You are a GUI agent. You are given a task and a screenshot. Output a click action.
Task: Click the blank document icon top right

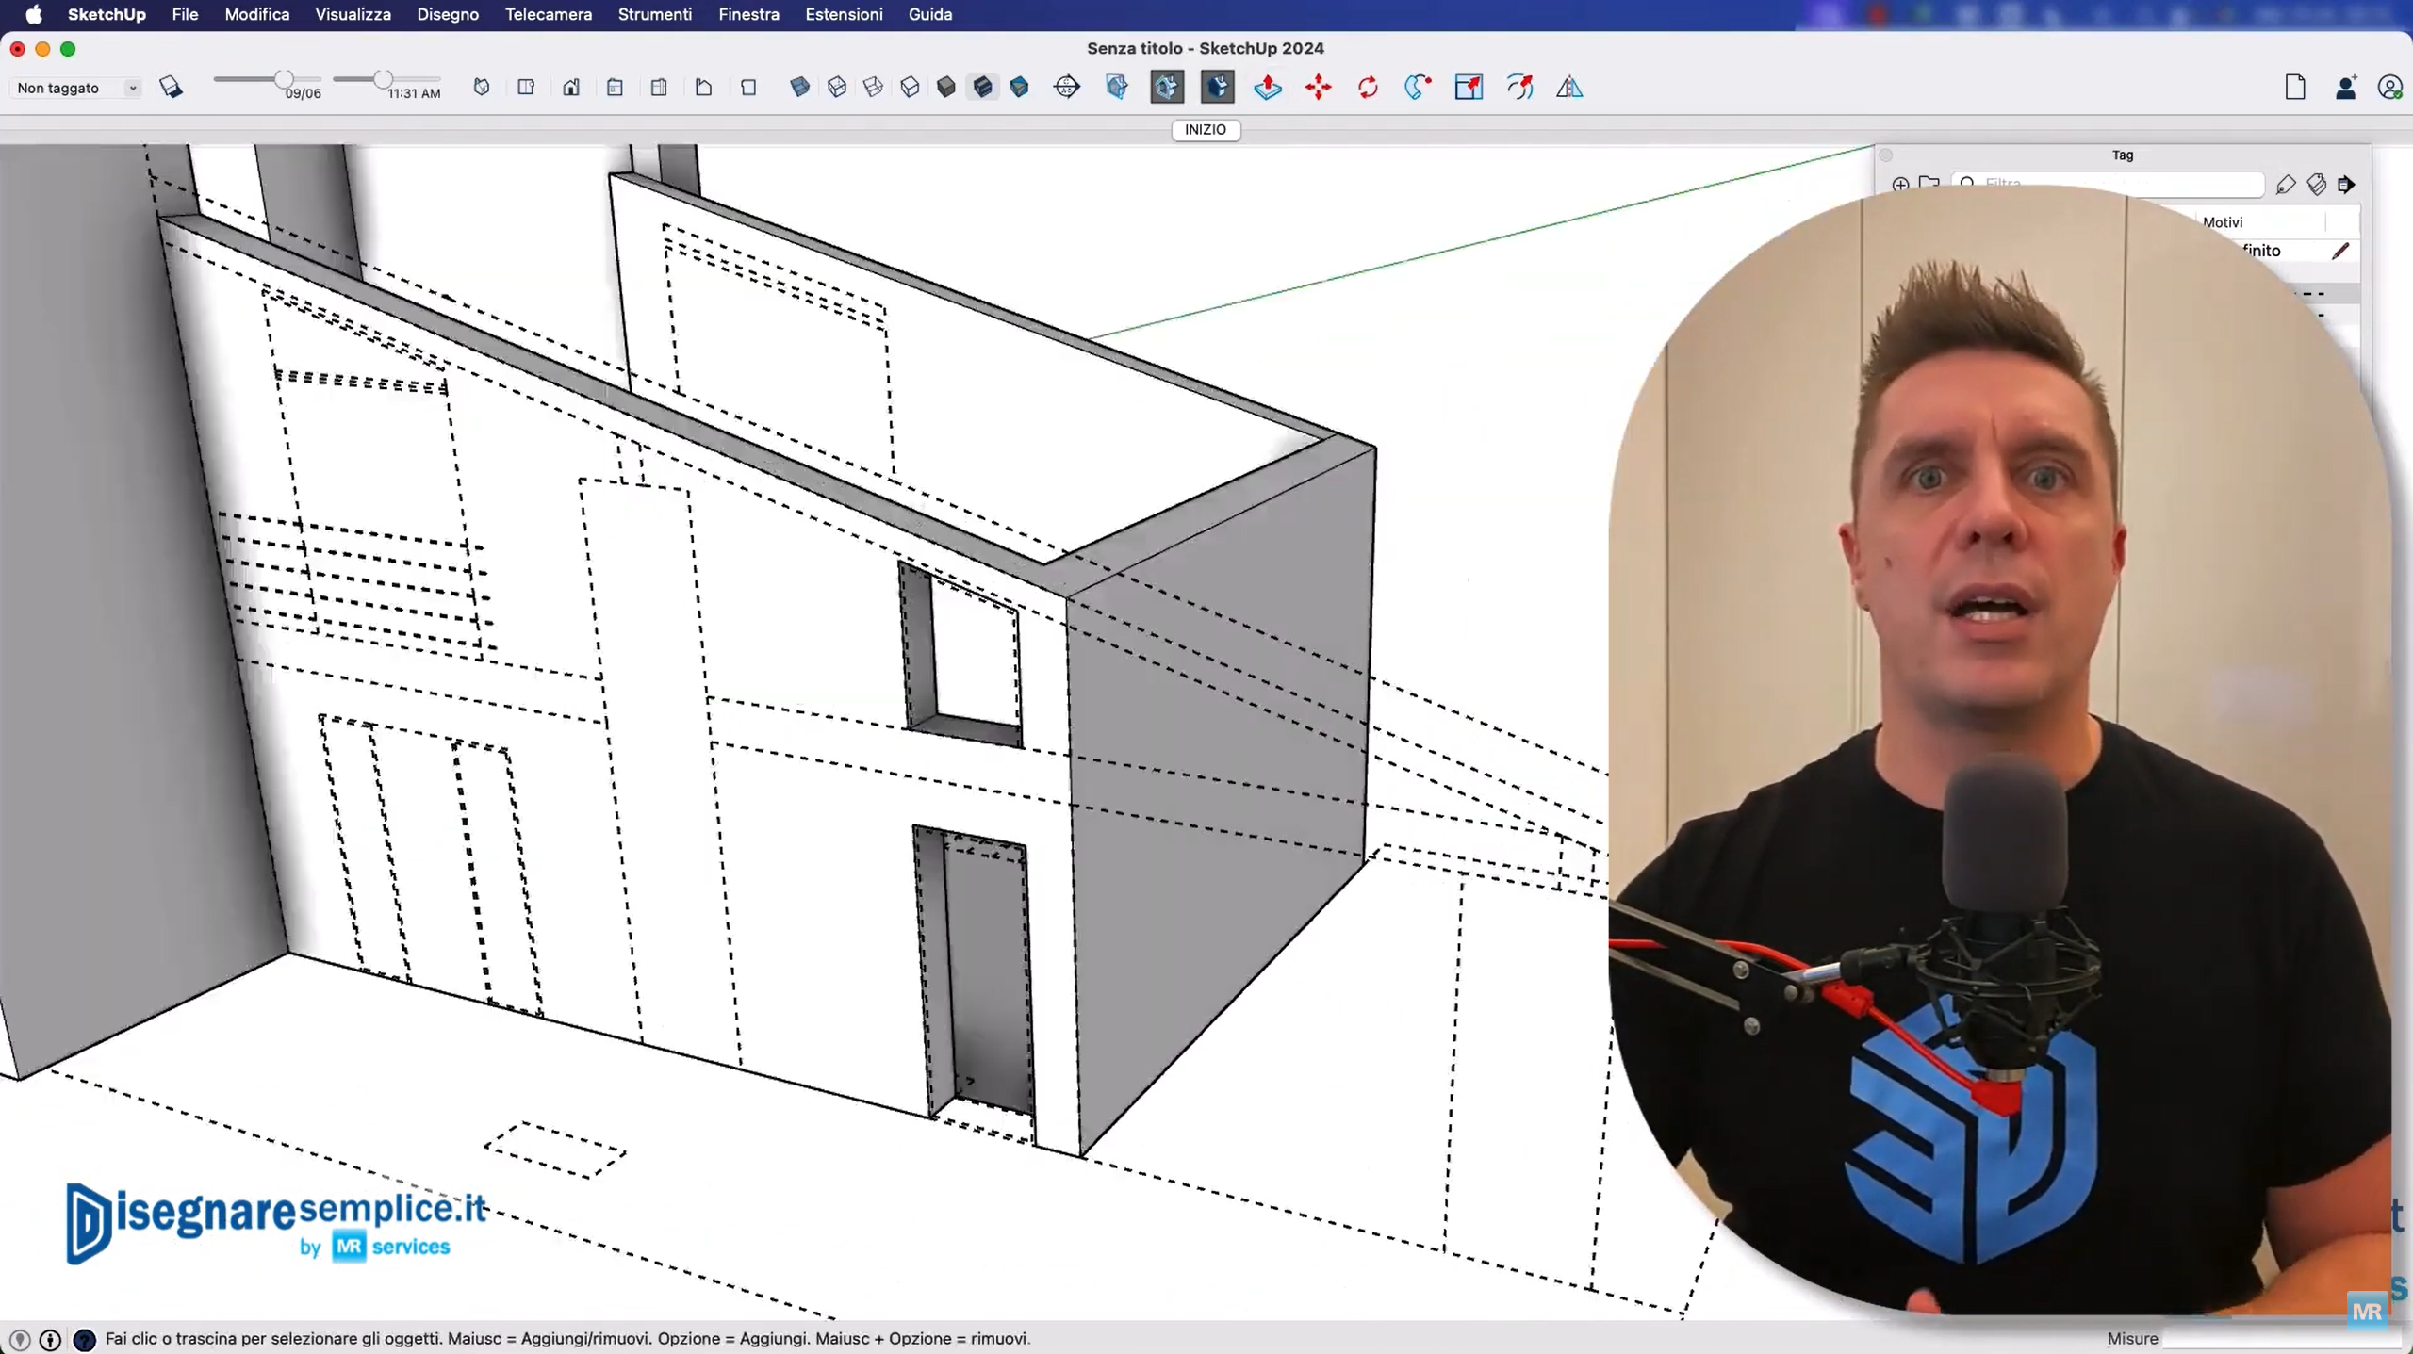click(x=2295, y=88)
